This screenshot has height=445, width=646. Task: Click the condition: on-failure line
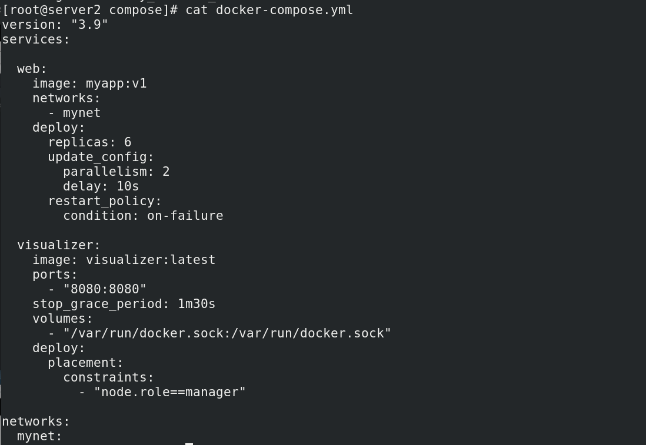143,216
